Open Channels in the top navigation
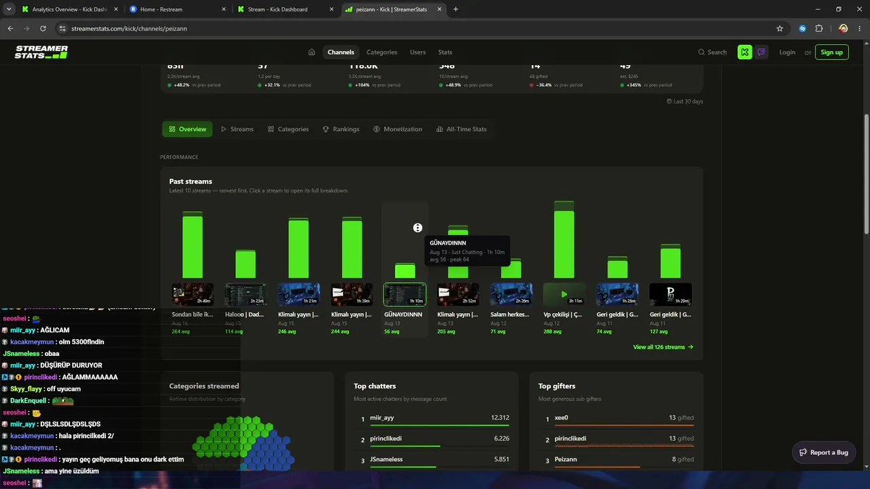This screenshot has height=489, width=870. [x=341, y=52]
